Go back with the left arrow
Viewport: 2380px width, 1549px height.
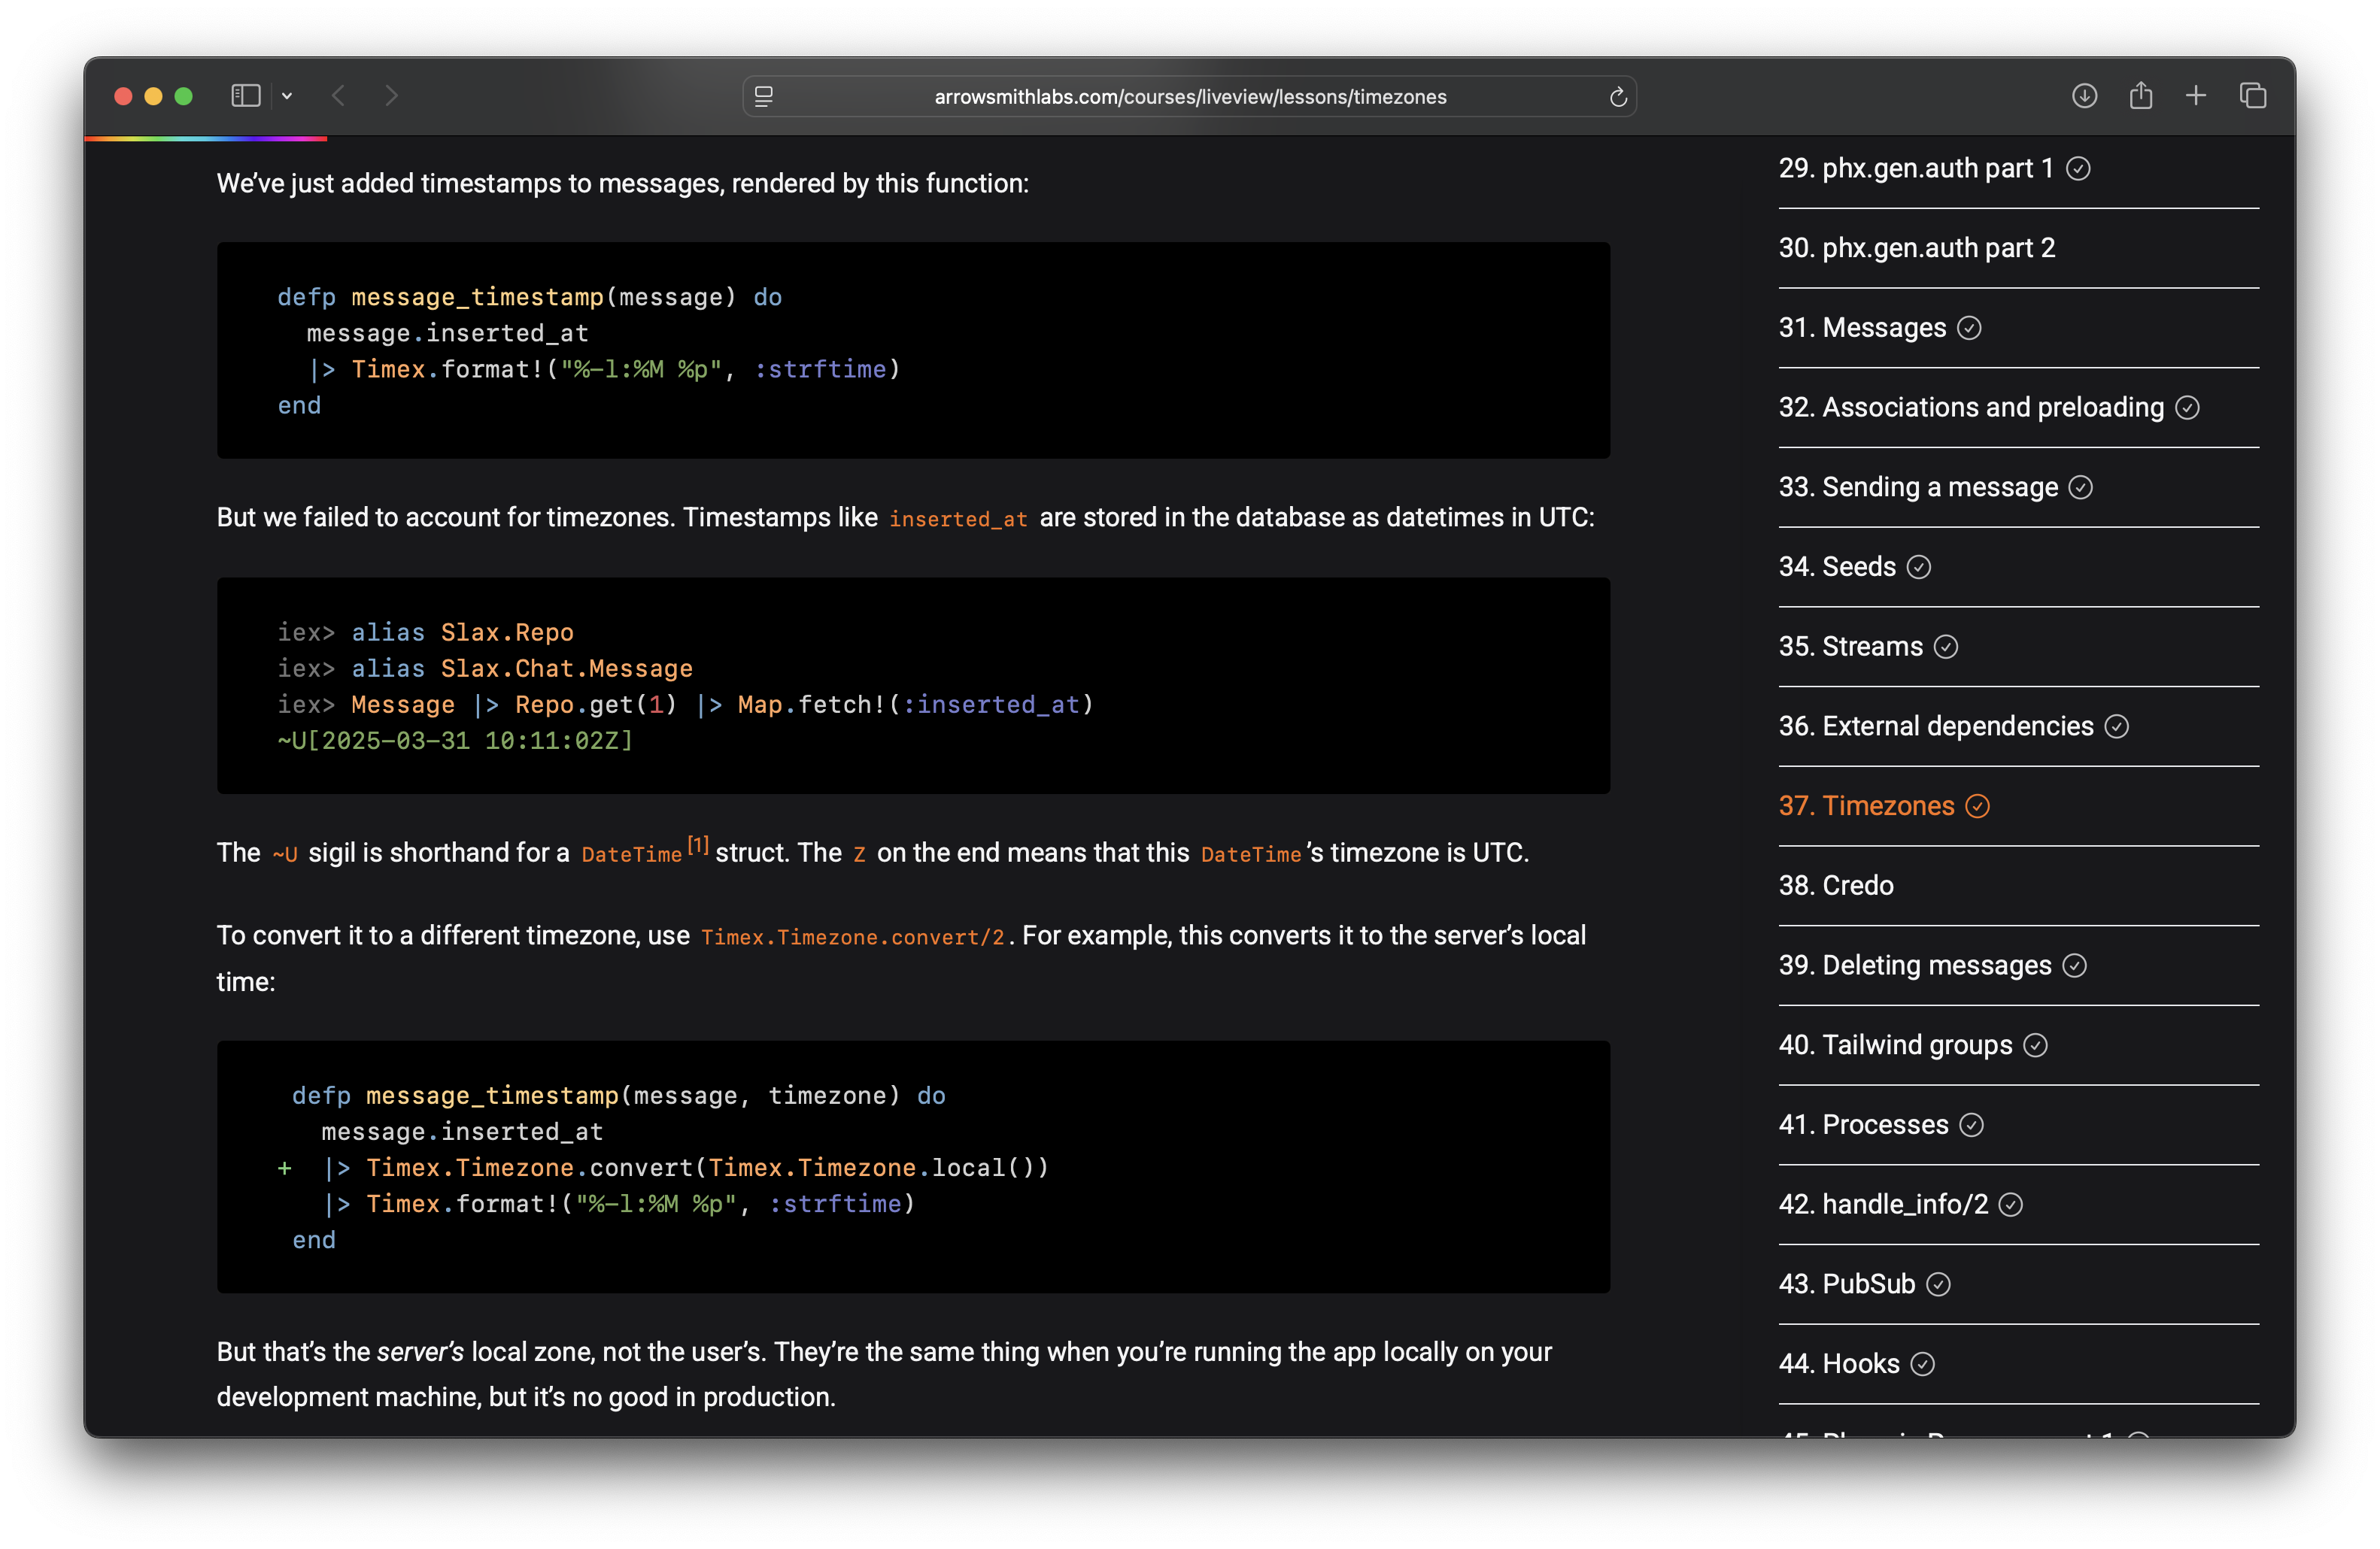339,96
